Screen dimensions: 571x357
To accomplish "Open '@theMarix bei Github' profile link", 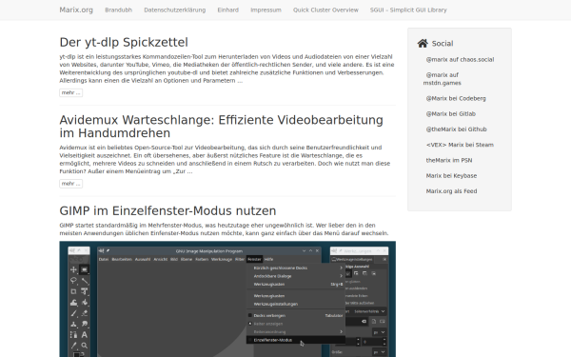I will (x=456, y=129).
